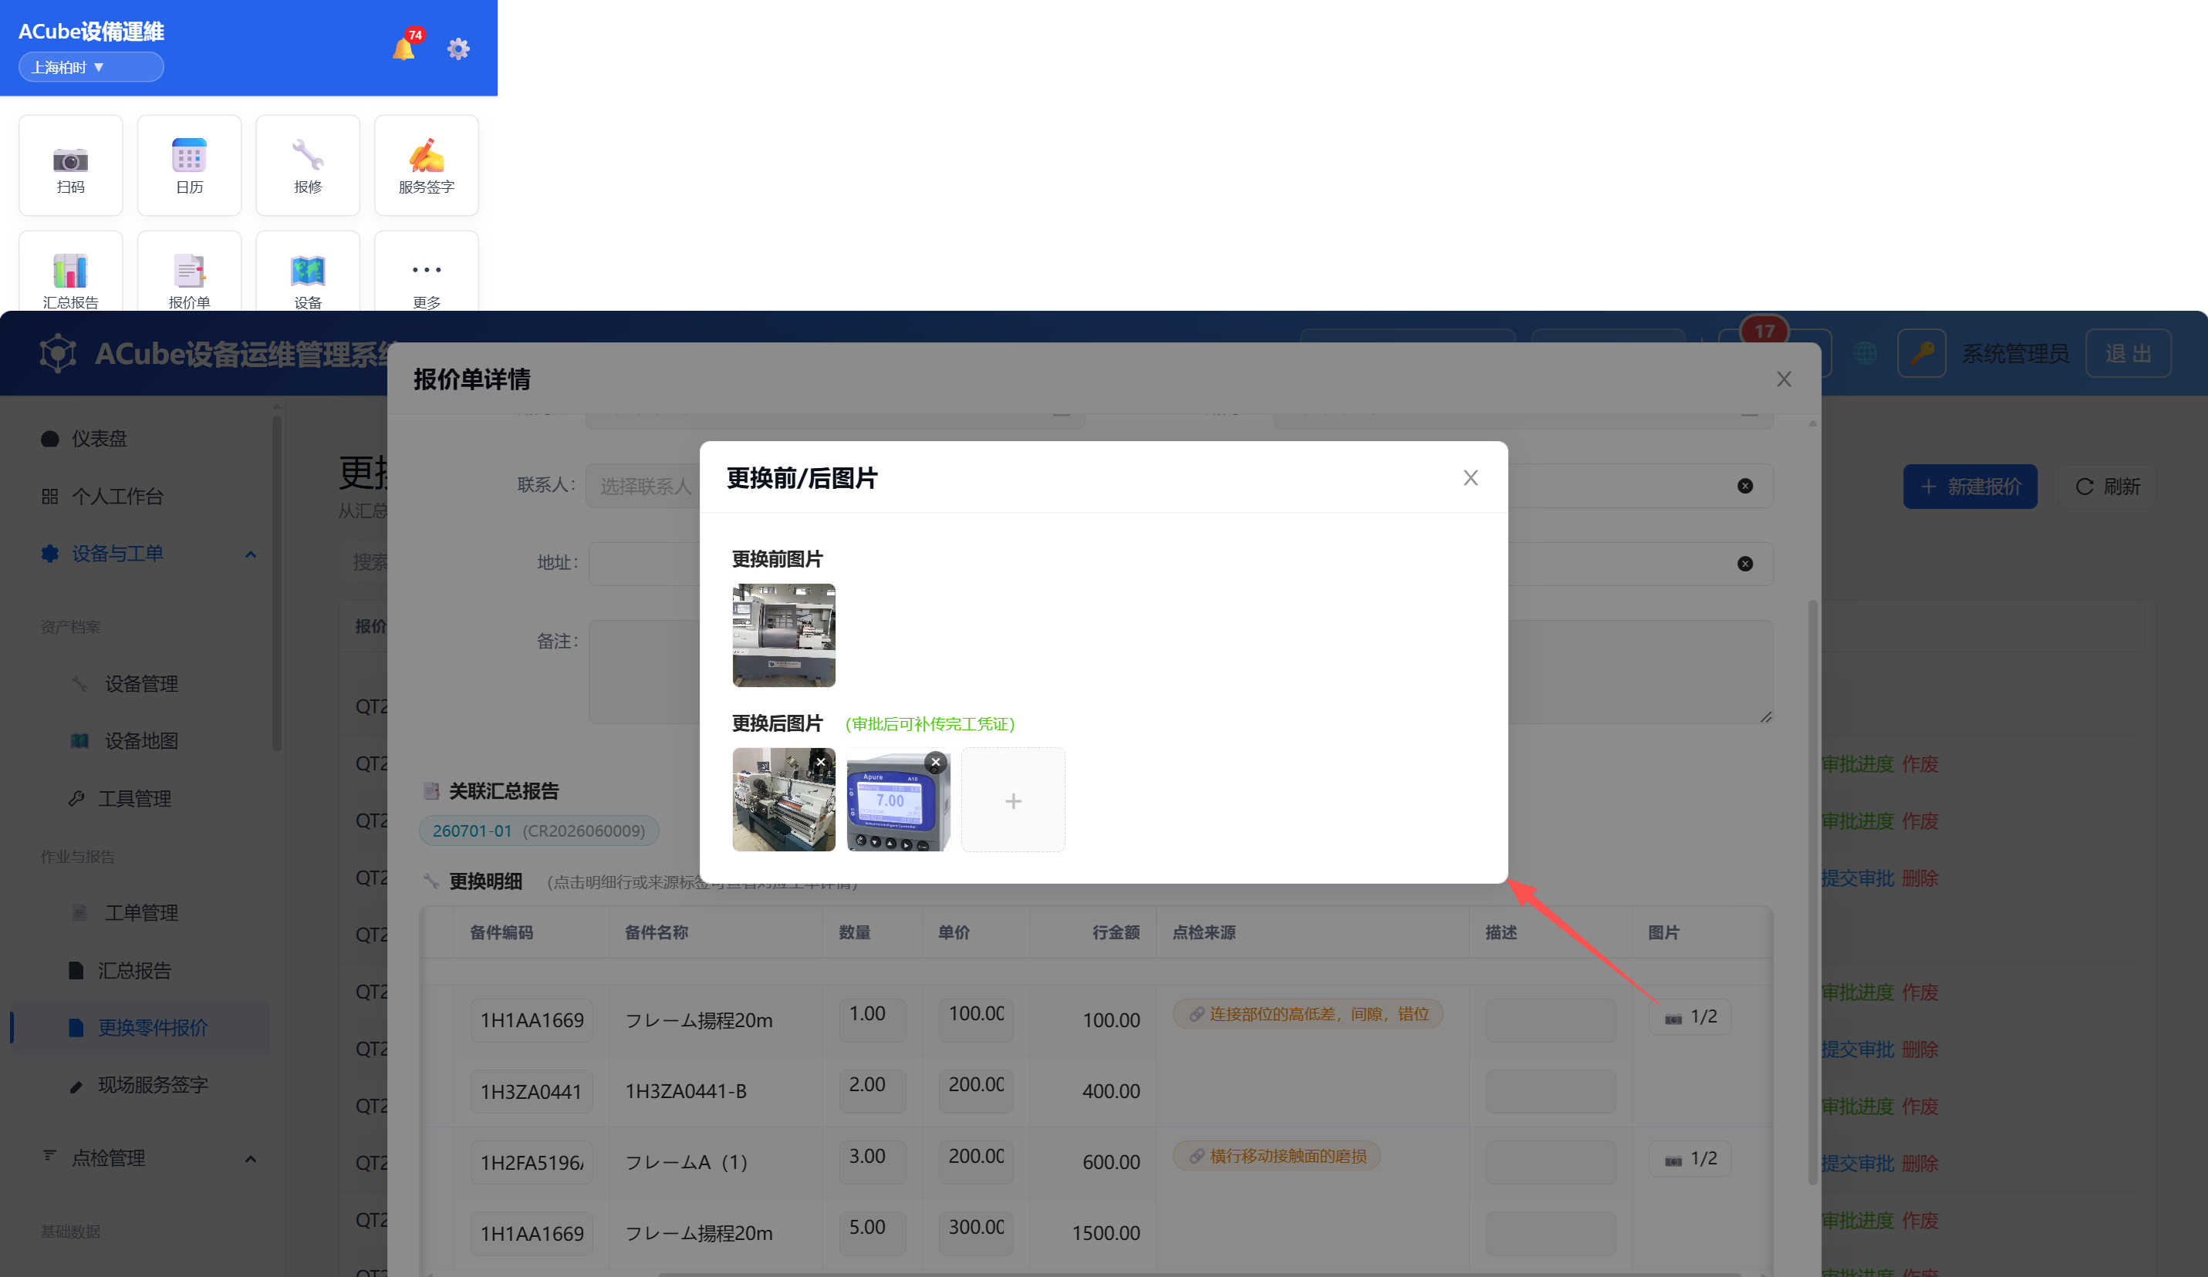Screen dimensions: 2208x1277
Task: Select 个人工作台 in the sidebar
Action: click(x=116, y=497)
